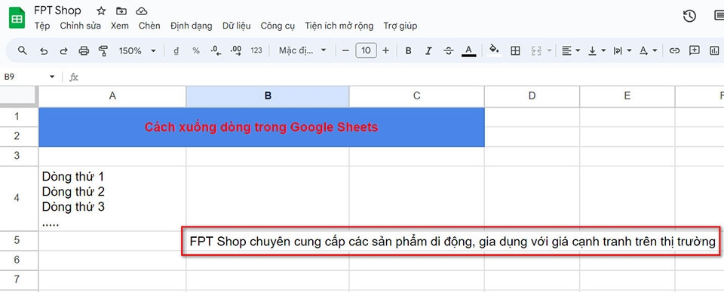724x292 pixels.
Task: Open the Định dạng menu
Action: pos(191,26)
